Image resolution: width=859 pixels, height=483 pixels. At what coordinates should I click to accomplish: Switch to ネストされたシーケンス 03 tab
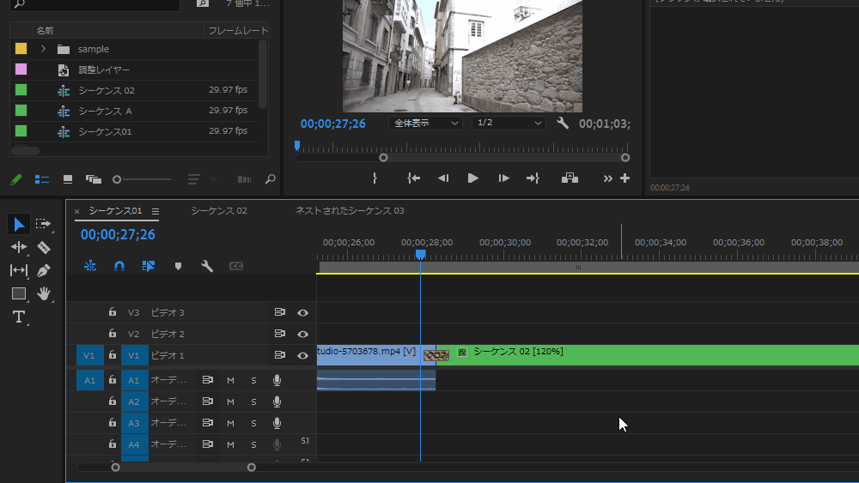[x=349, y=211]
